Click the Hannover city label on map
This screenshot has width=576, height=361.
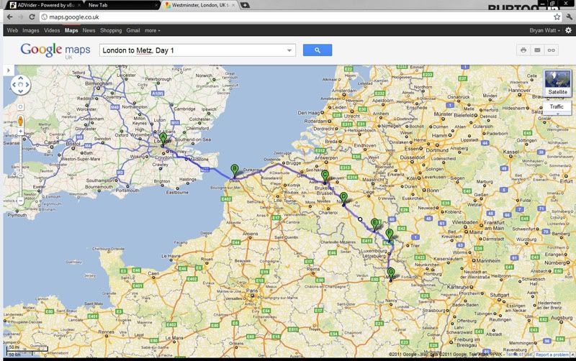tap(519, 90)
